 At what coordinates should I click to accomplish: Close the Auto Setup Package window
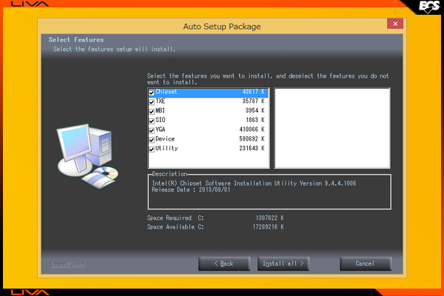(395, 24)
